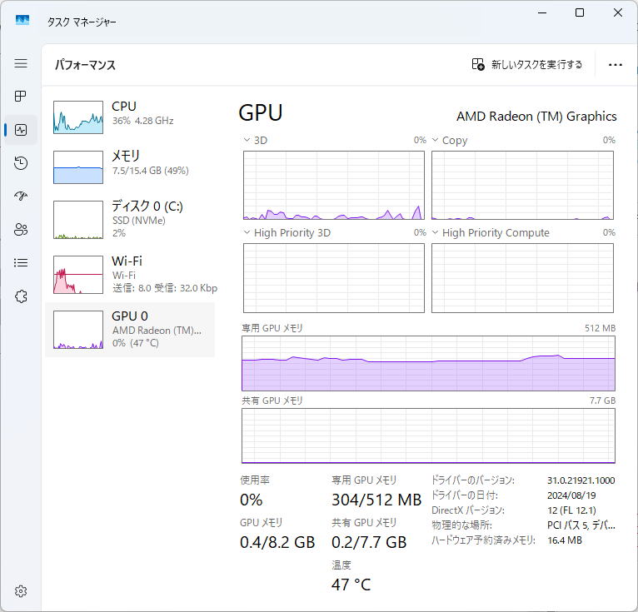Screen dimensions: 638x612
Task: Click the three-dot more options button
Action: tap(616, 65)
